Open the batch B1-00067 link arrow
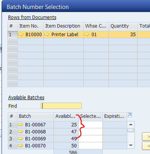This screenshot has height=154, width=150. (x=21, y=124)
